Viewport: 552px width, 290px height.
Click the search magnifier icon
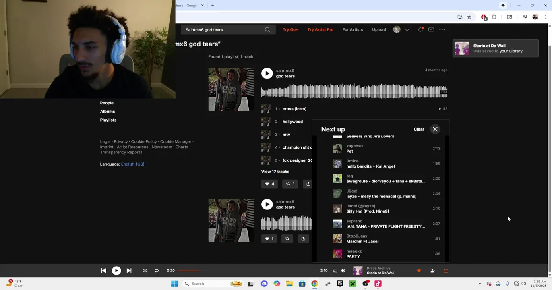click(267, 30)
